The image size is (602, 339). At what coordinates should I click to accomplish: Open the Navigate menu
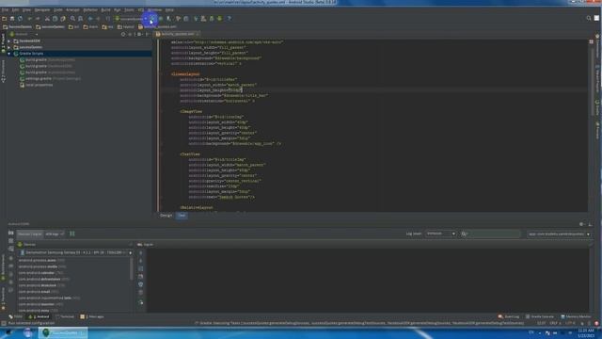pos(42,9)
